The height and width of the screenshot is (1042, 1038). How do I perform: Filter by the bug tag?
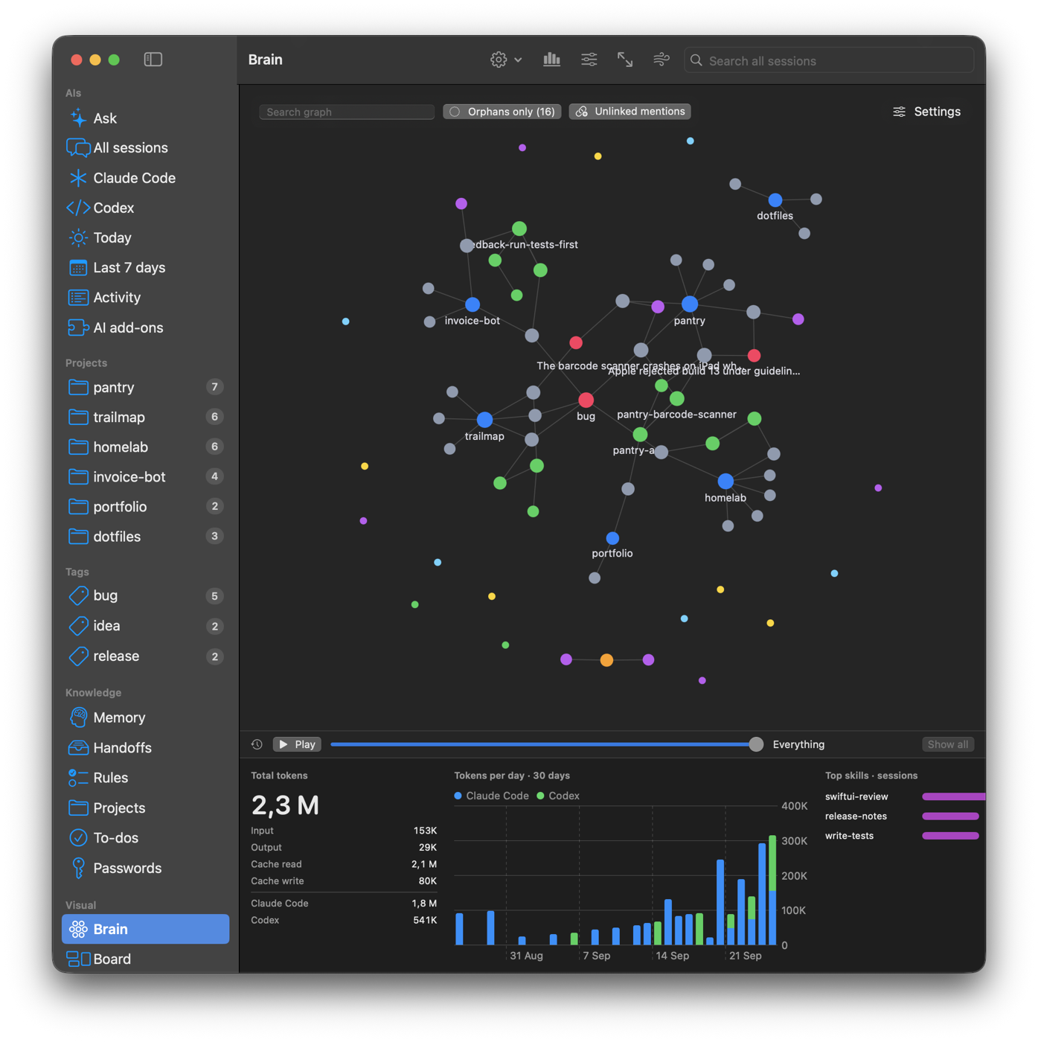point(145,595)
